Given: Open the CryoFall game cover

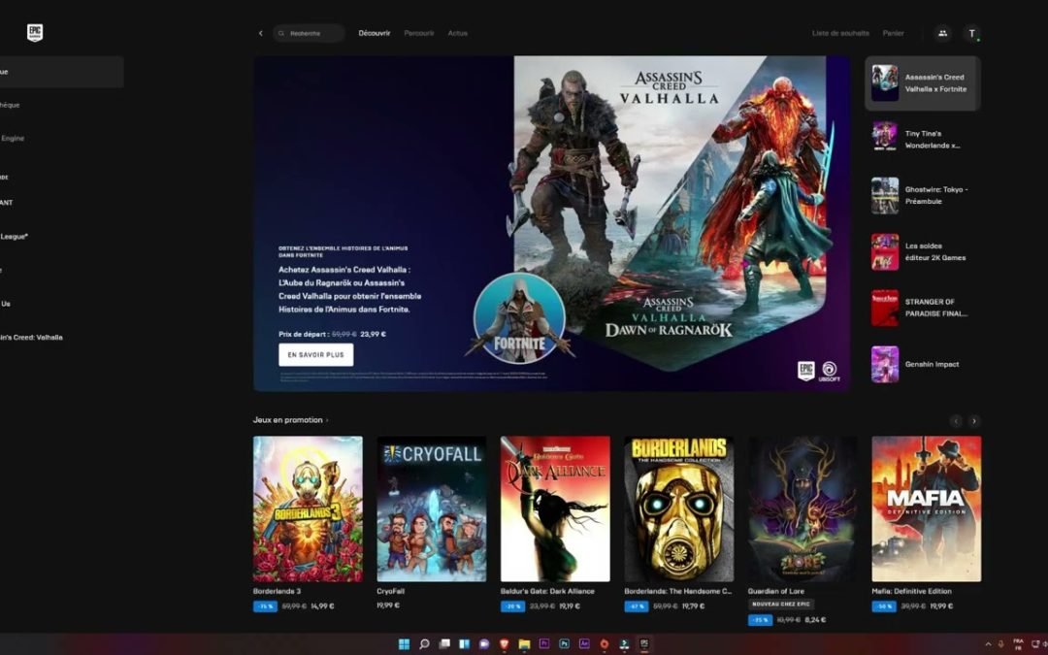Looking at the screenshot, I should (432, 508).
